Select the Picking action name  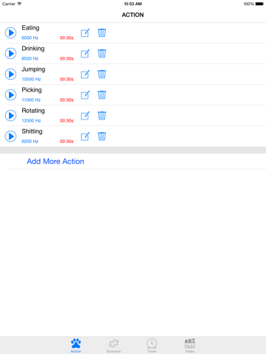(x=32, y=90)
